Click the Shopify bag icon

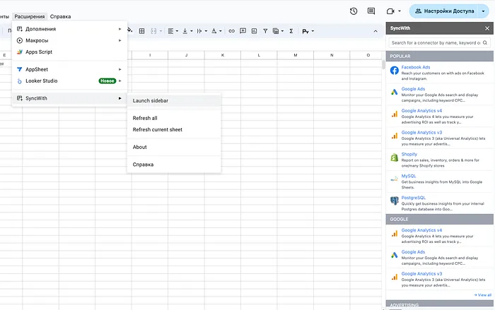tap(395, 157)
